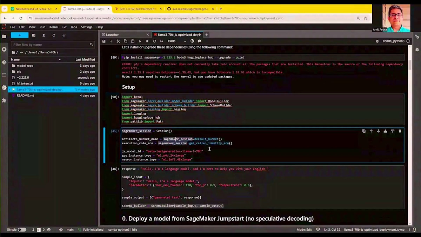This screenshot has height=237, width=421.
Task: Close the Launcher tab
Action: [148, 35]
